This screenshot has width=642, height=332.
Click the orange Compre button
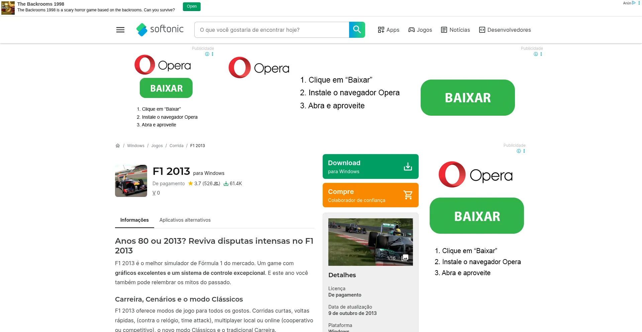[370, 195]
